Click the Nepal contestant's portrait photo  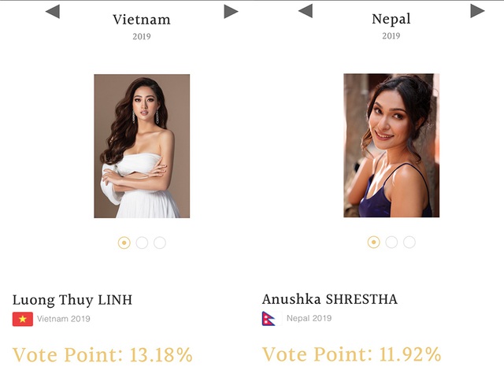coord(391,146)
